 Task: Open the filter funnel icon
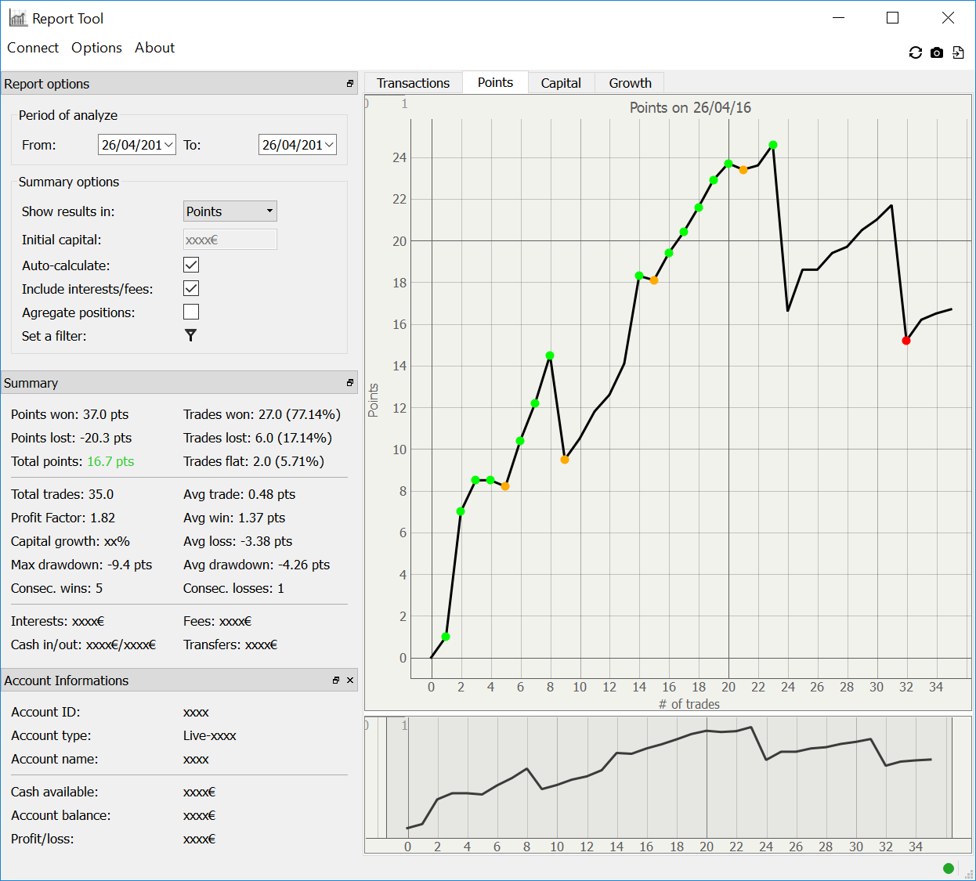(190, 335)
